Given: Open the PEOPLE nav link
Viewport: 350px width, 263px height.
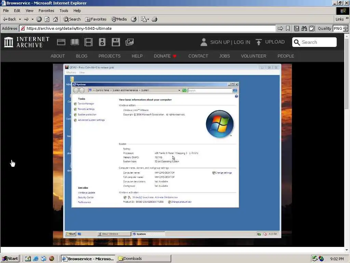Looking at the screenshot, I should click(x=286, y=56).
